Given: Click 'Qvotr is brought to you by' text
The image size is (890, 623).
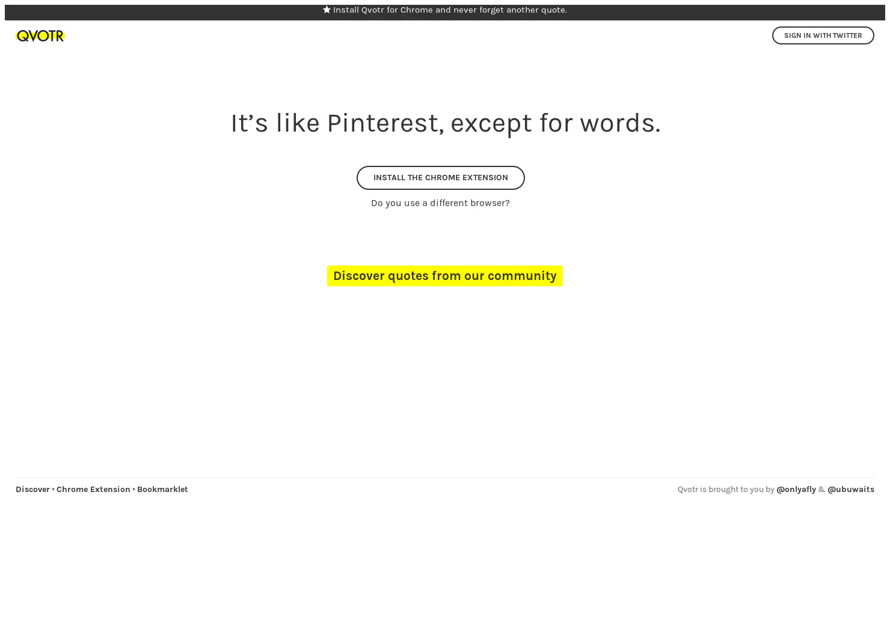Looking at the screenshot, I should tap(726, 490).
